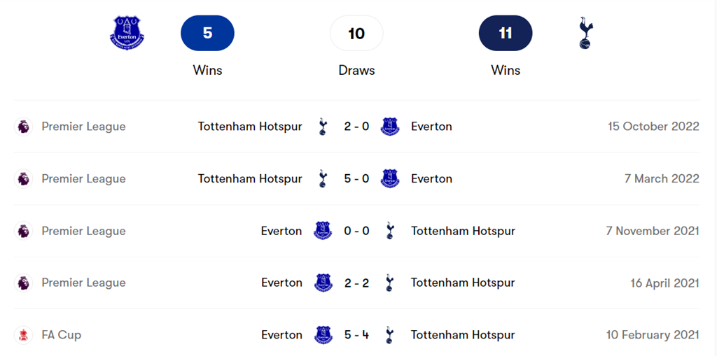Click Tottenham Hotspur name in 7 March 2022 match
This screenshot has width=717, height=356.
click(x=250, y=178)
